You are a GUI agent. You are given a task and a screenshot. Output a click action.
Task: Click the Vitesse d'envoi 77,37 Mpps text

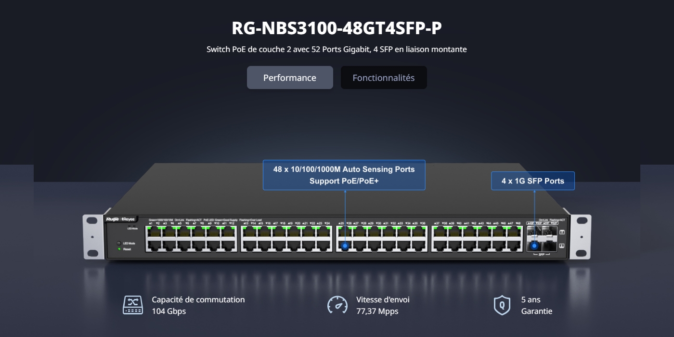383,305
